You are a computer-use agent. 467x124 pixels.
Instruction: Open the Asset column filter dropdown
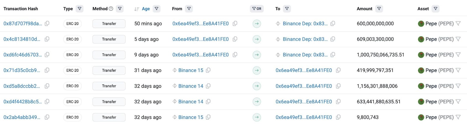pos(435,9)
